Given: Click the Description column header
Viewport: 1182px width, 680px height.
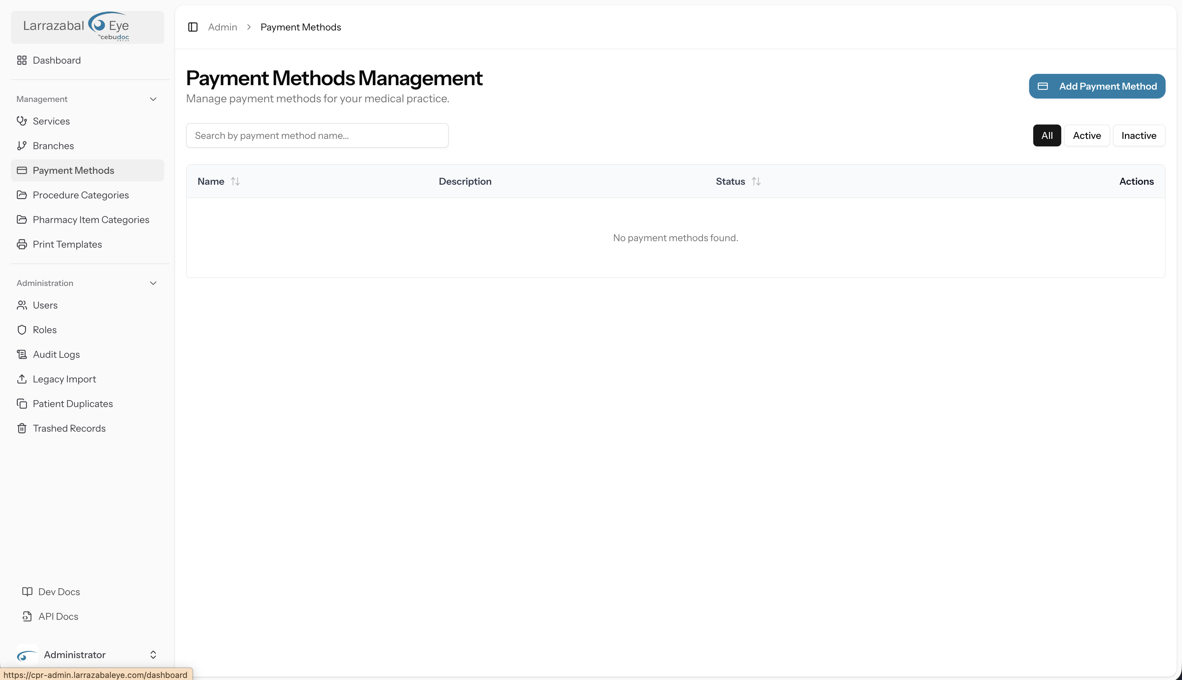Looking at the screenshot, I should (x=465, y=181).
